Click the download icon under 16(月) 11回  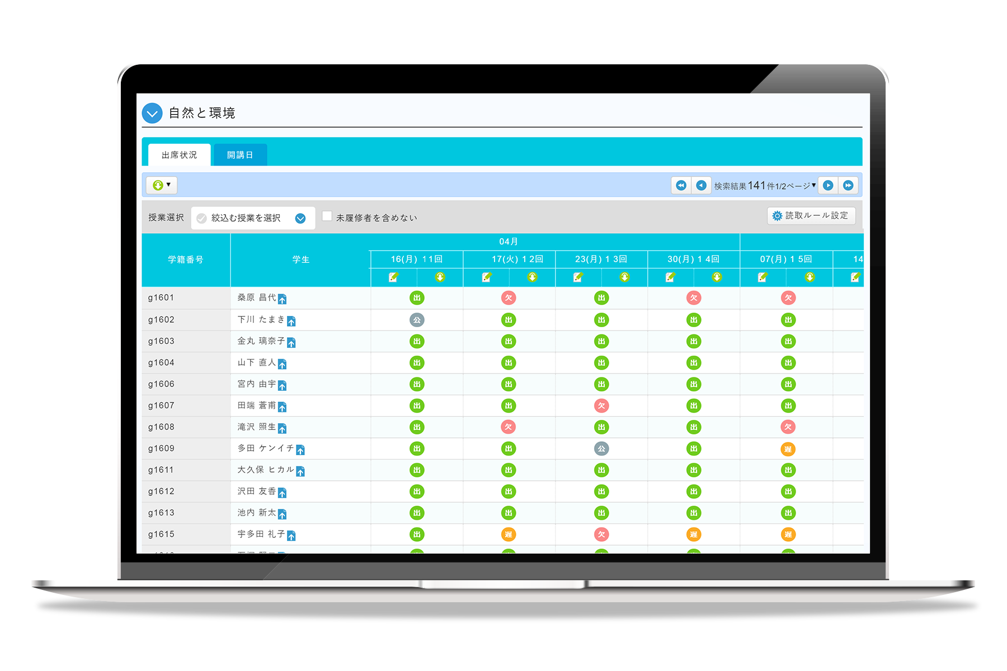pos(440,277)
